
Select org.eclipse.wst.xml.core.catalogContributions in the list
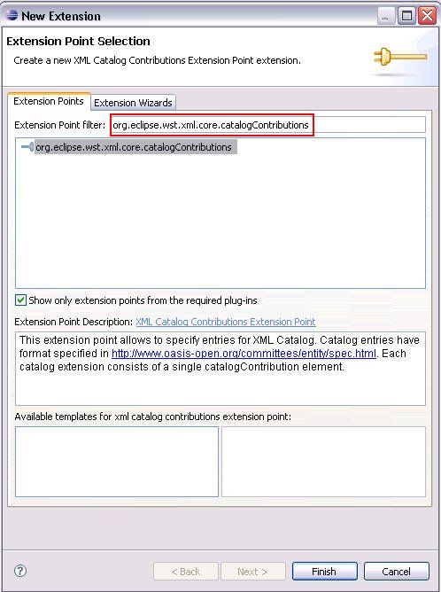point(134,147)
